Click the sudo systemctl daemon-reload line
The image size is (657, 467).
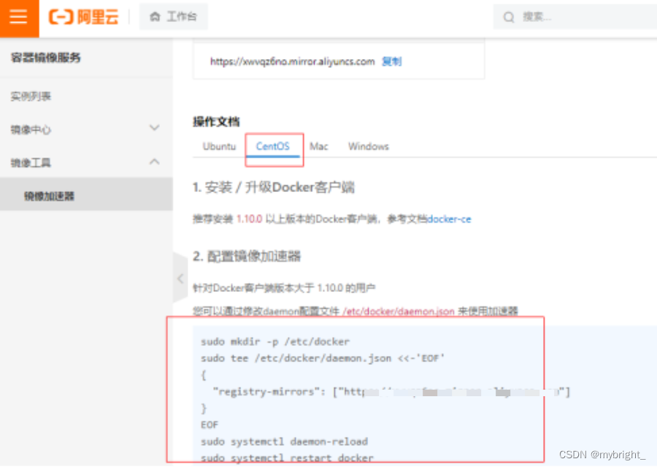(285, 441)
